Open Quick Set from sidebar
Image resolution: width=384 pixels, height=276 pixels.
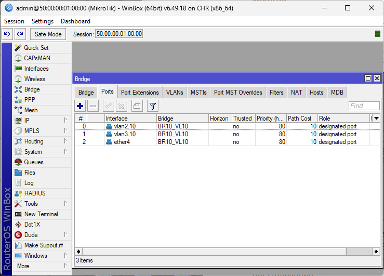coord(36,48)
